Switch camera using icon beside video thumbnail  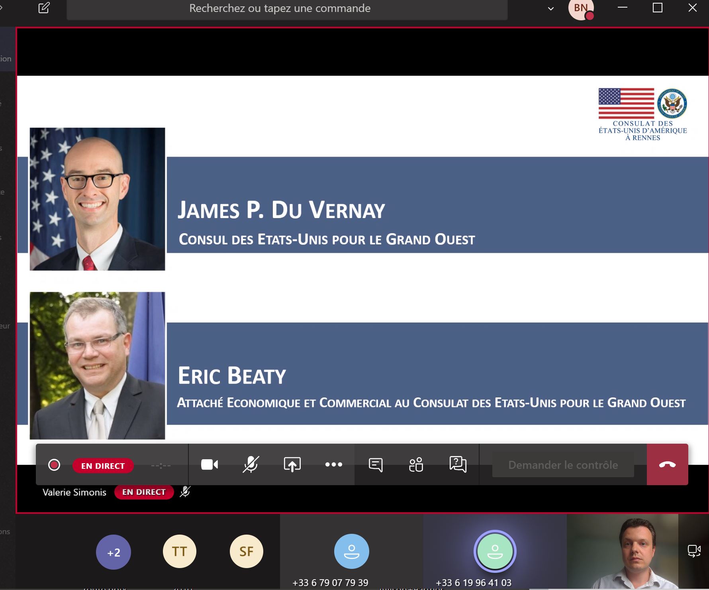click(x=694, y=551)
